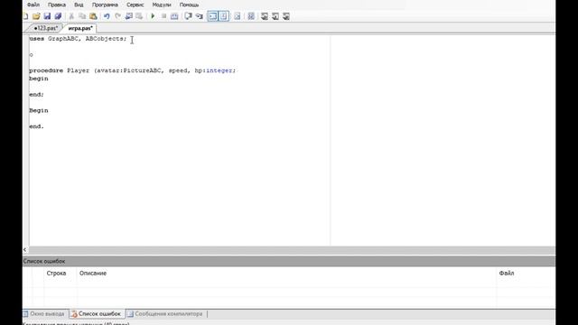The height and width of the screenshot is (325, 578).
Task: Open the Файл menu
Action: pyautogui.click(x=33, y=5)
